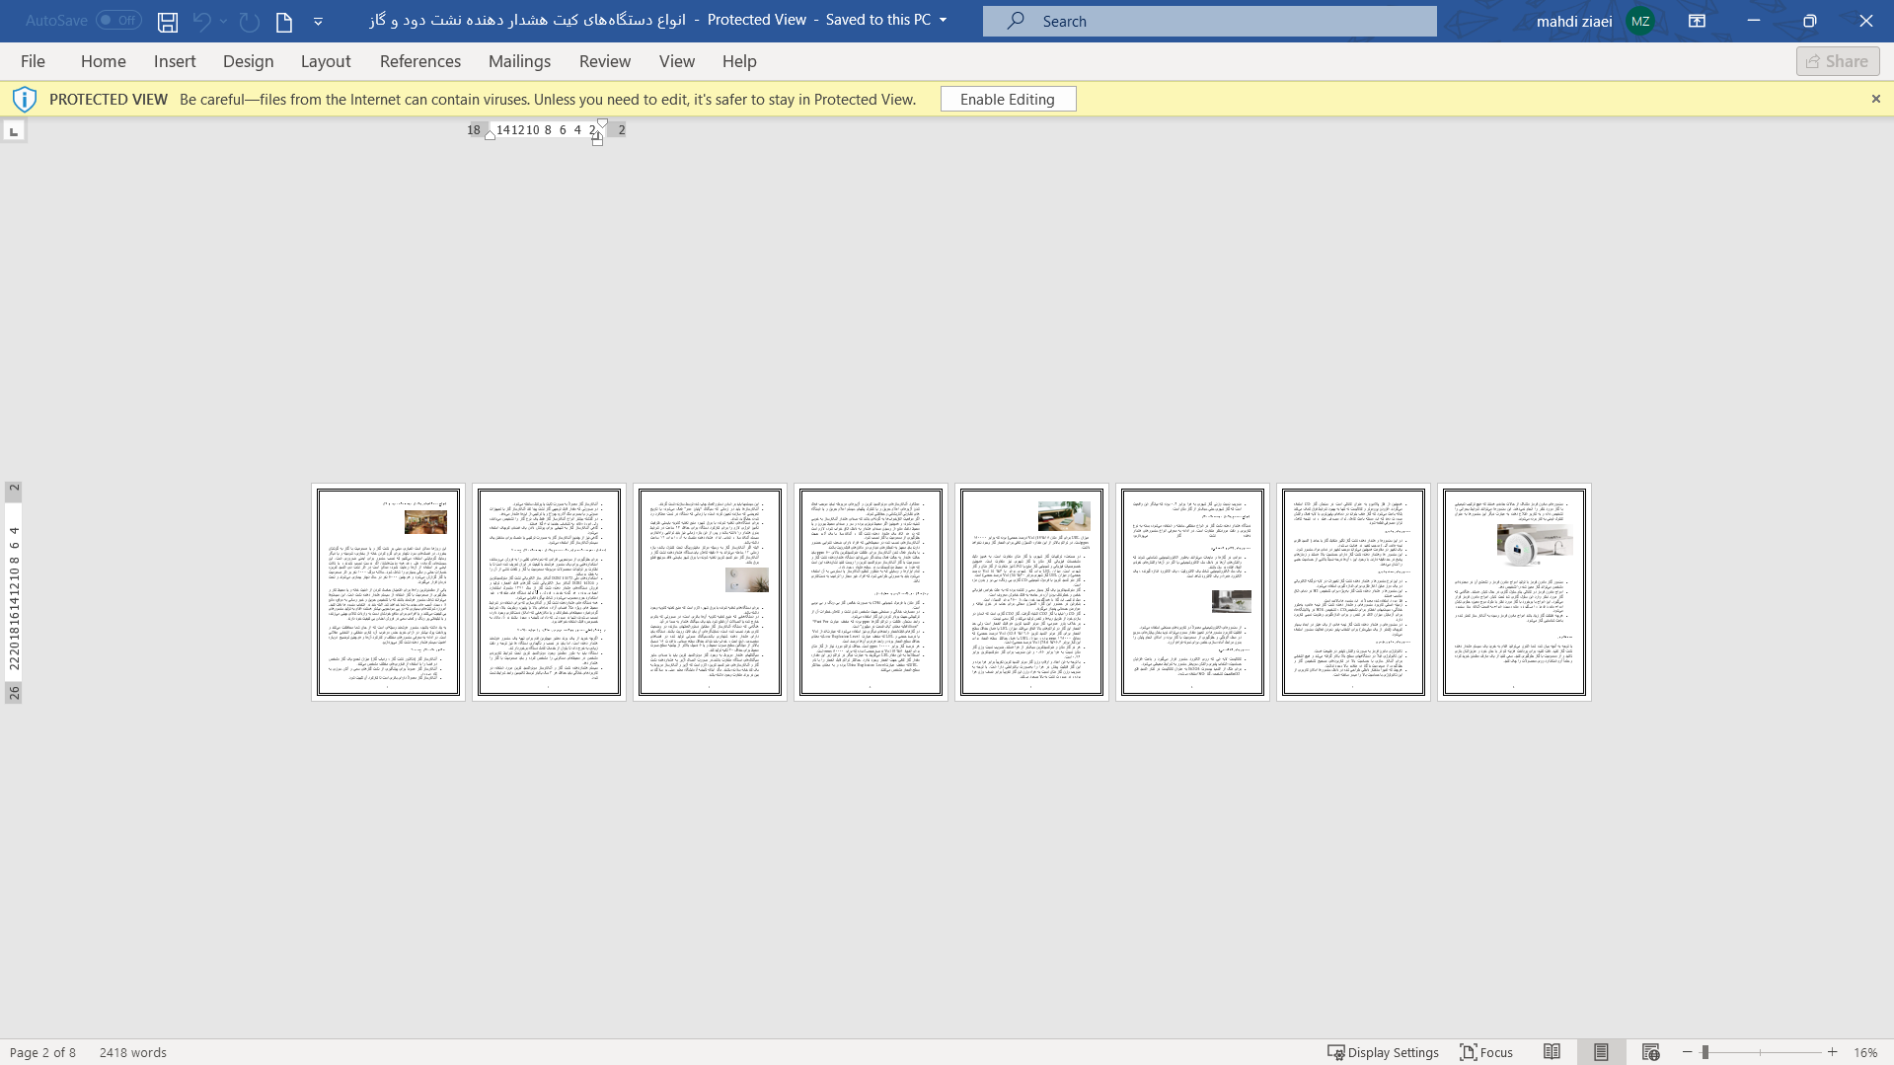Click the 16% zoom level
Screen dimensions: 1894x1065
click(1865, 1052)
